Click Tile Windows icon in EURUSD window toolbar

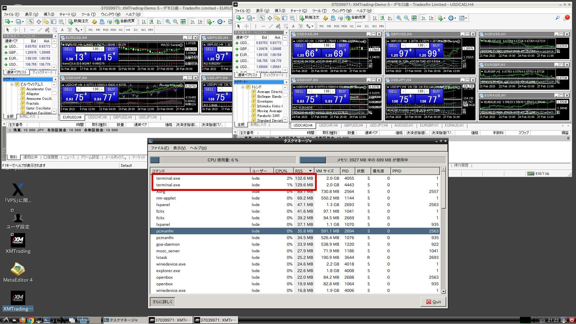(183, 22)
